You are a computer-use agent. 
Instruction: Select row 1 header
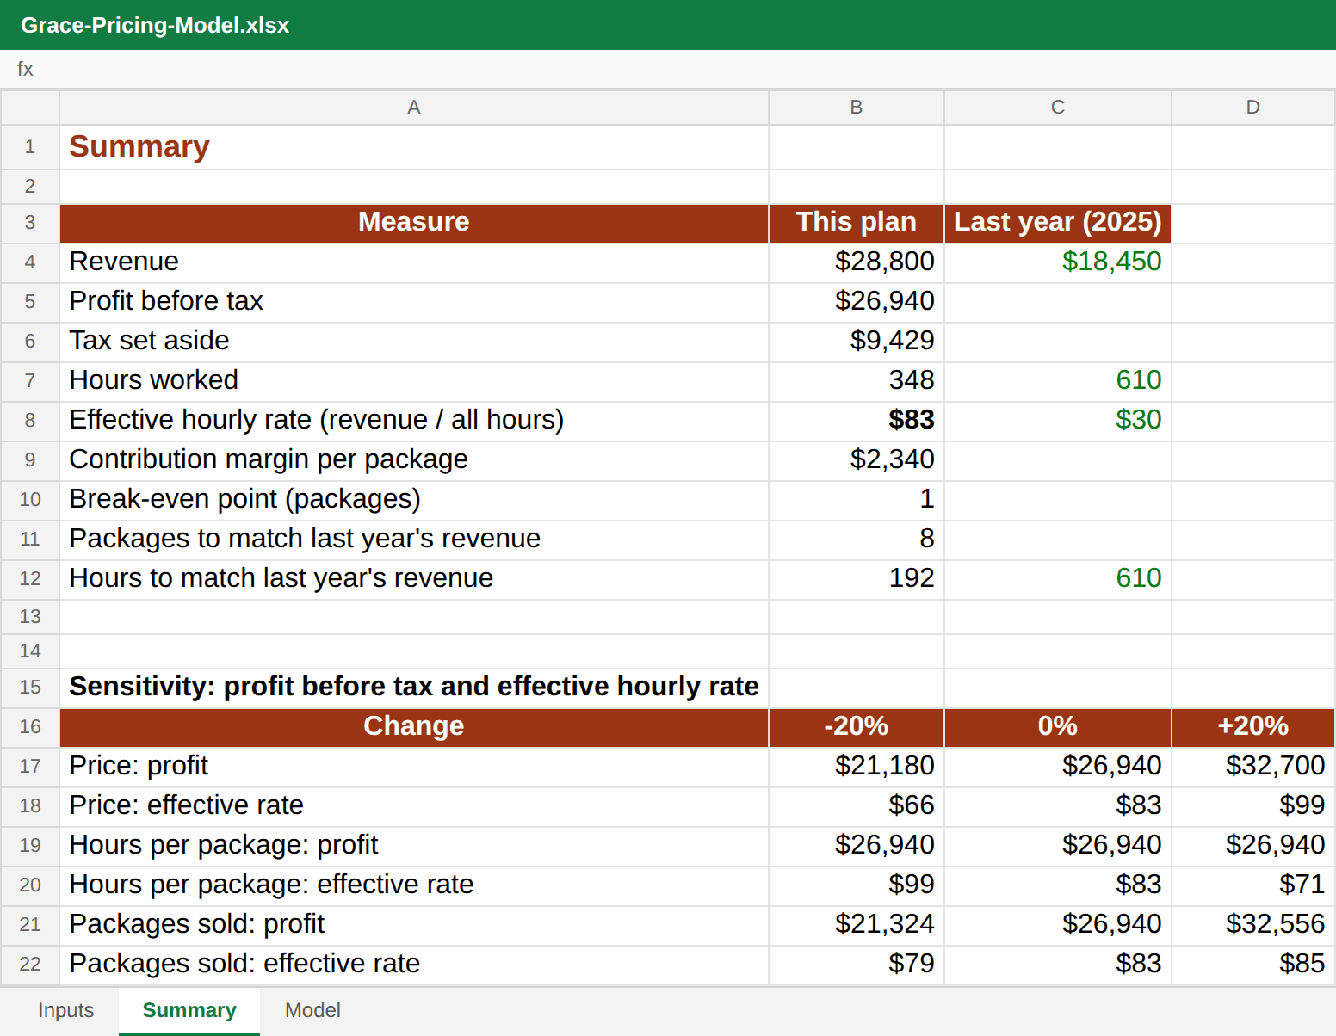(x=30, y=147)
